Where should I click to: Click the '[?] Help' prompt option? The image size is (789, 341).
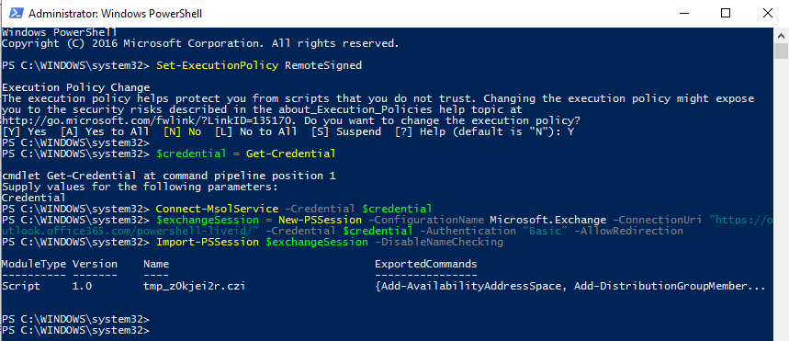click(423, 132)
